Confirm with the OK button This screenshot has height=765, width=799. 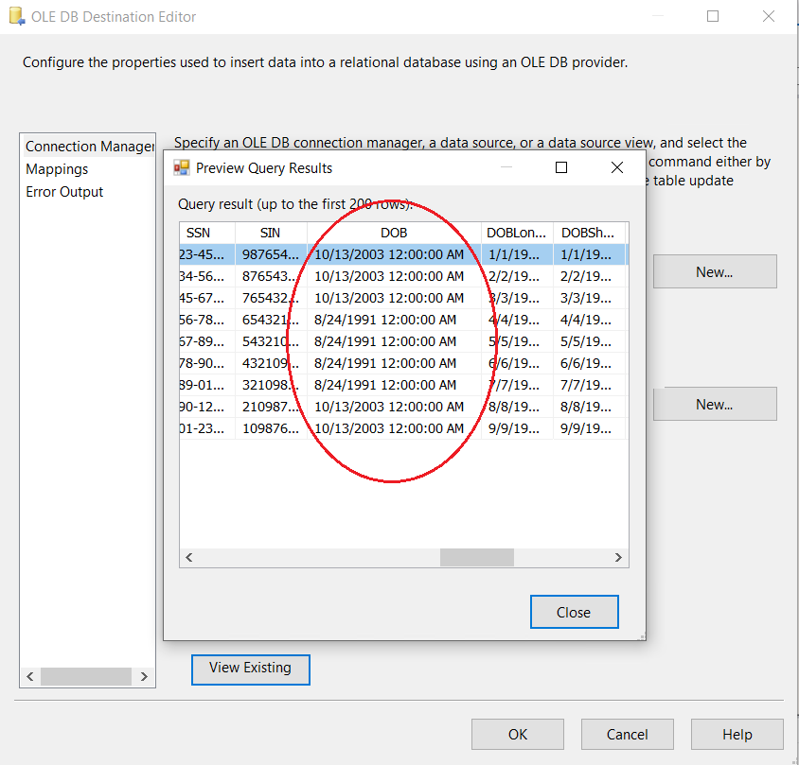point(517,735)
